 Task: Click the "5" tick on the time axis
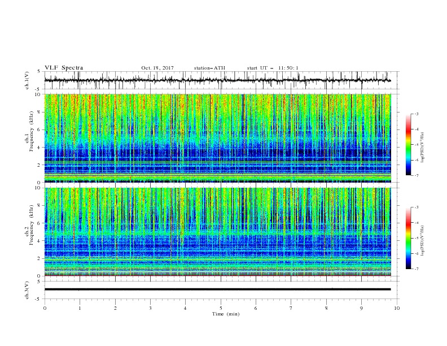(221, 308)
